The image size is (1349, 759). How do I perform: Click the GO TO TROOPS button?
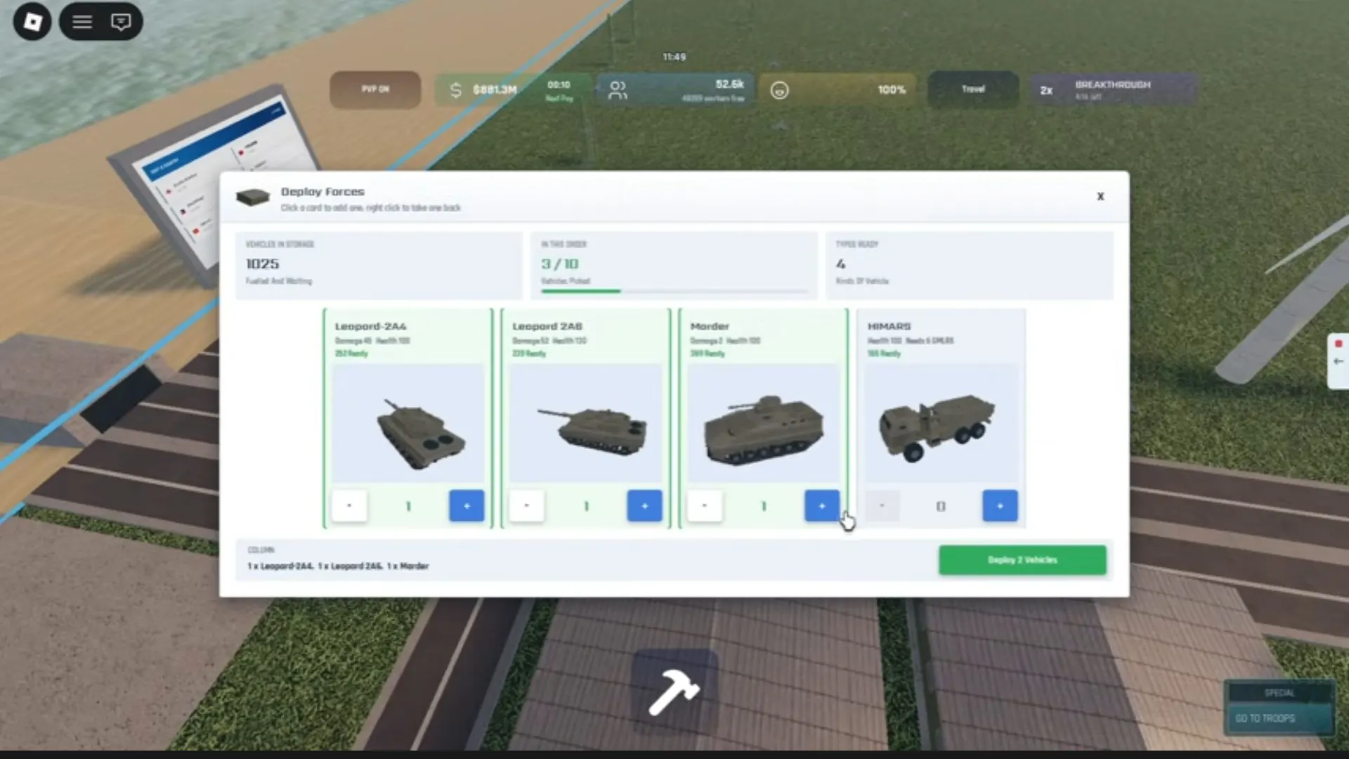1279,719
